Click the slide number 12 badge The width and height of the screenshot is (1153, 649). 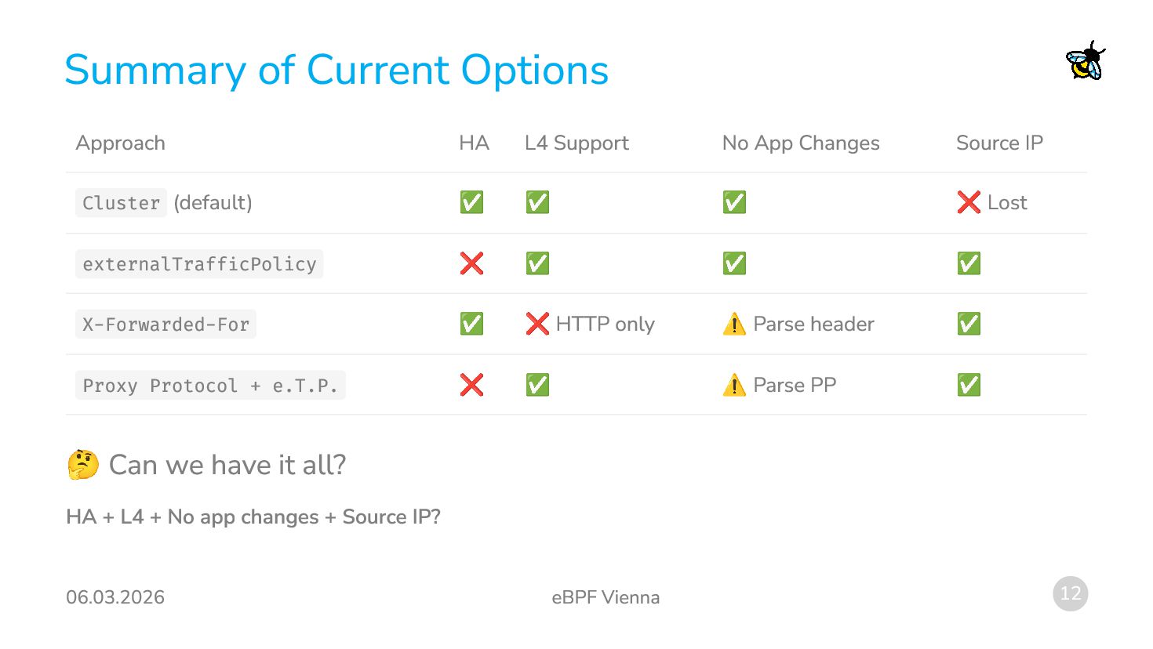click(x=1070, y=593)
